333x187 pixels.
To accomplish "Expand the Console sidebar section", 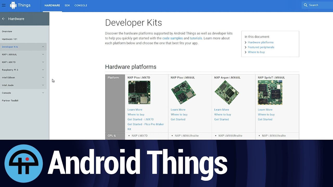I will [43, 93].
